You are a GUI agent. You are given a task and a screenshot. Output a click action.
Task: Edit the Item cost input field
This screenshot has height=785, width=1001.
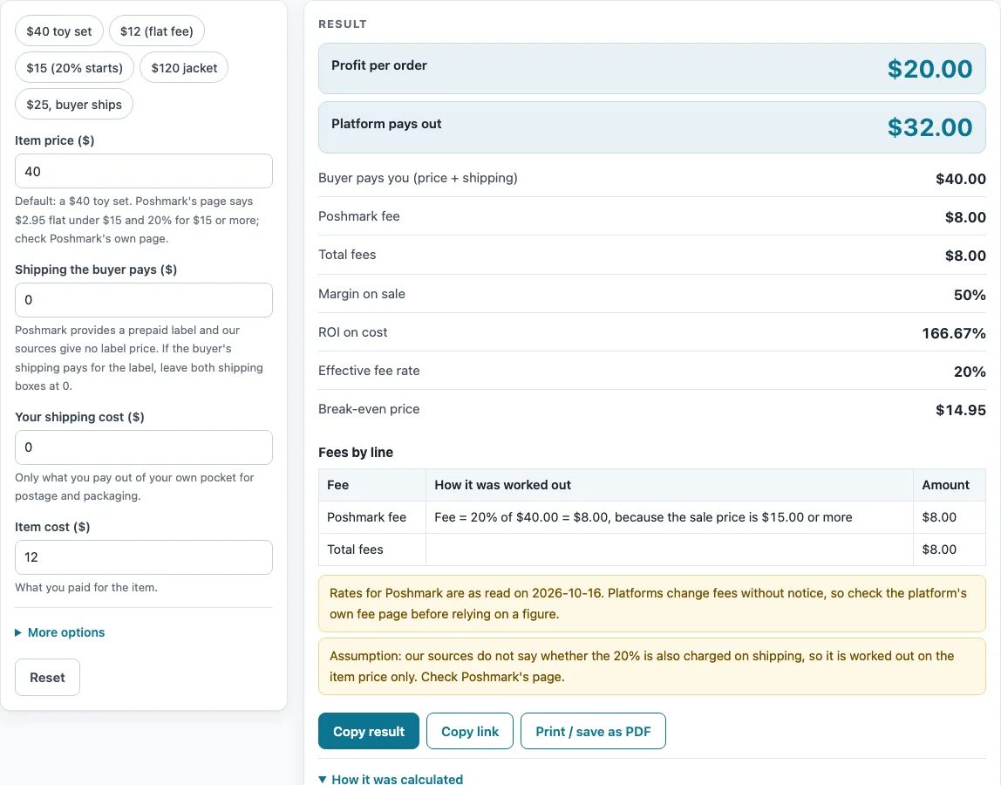click(144, 557)
